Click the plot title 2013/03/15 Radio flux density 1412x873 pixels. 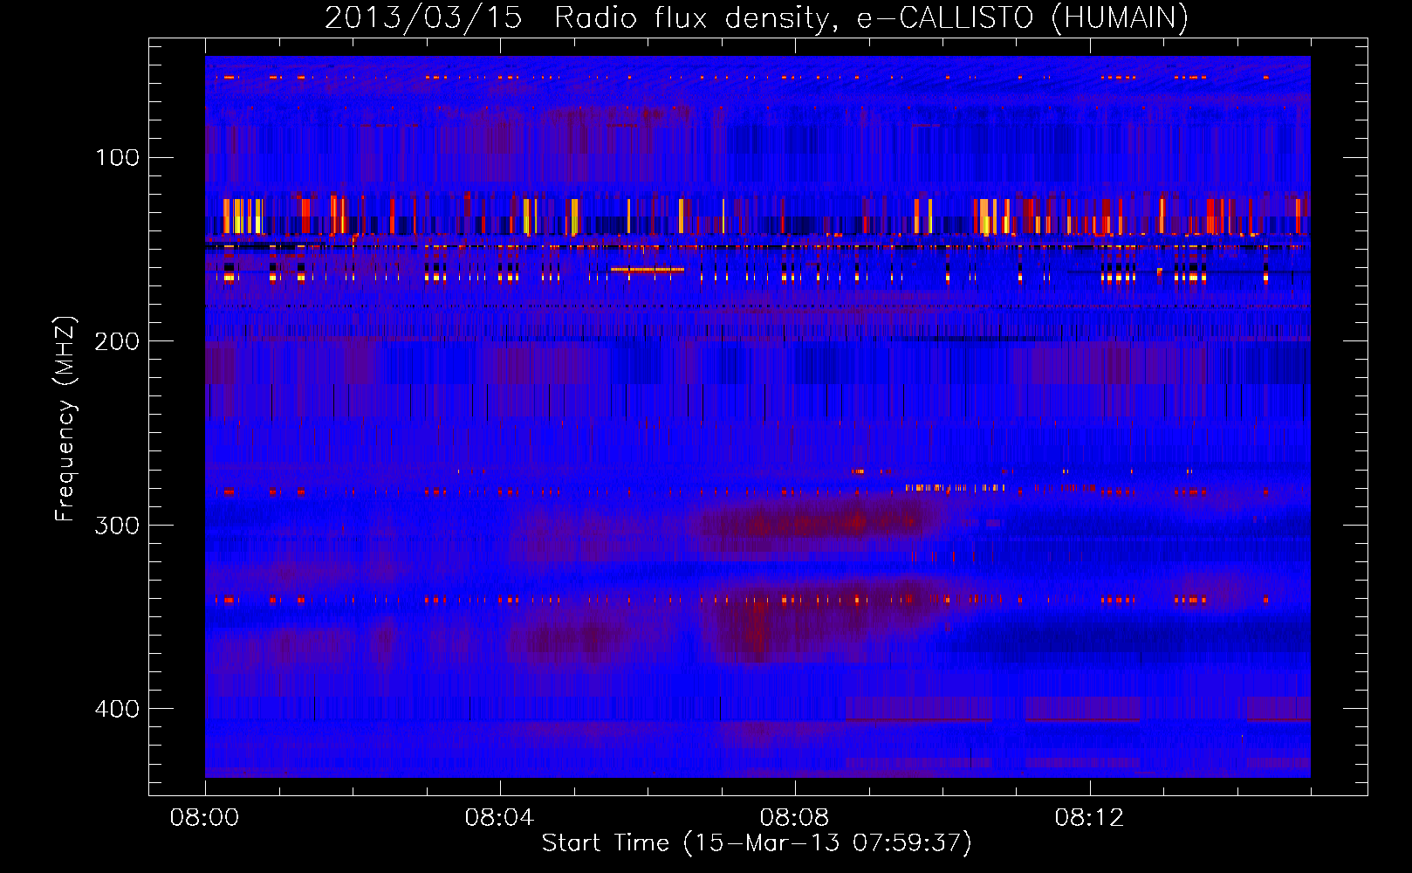coord(757,17)
